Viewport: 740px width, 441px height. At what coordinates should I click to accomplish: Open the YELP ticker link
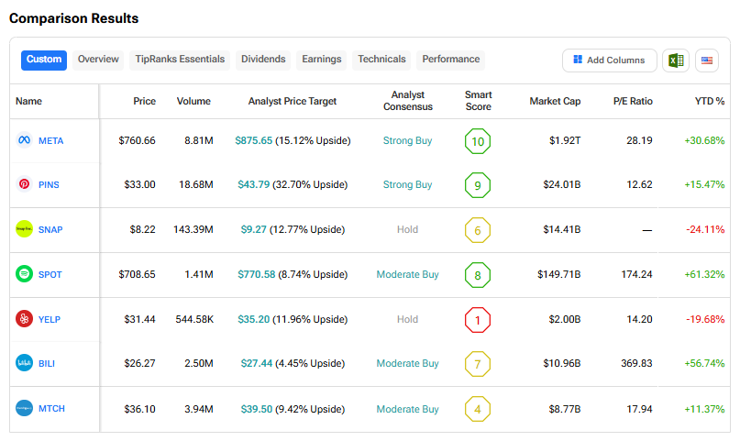50,319
